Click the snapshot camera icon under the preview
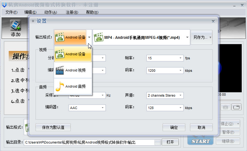This screenshot has height=151, width=247. [x=226, y=107]
